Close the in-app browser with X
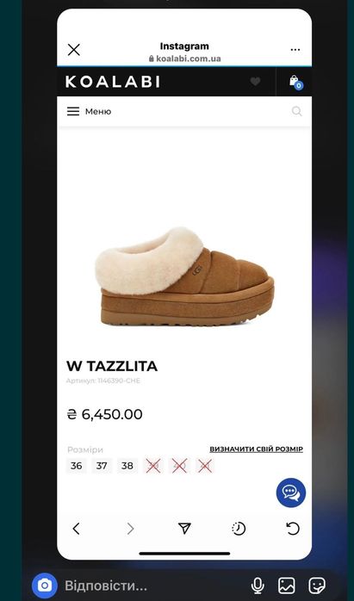The width and height of the screenshot is (354, 601). [73, 50]
